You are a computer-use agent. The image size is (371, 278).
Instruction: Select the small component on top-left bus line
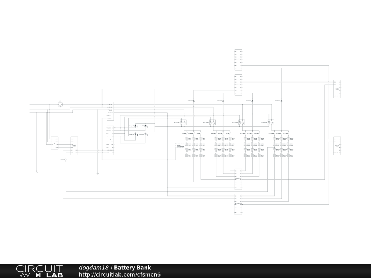click(x=60, y=104)
